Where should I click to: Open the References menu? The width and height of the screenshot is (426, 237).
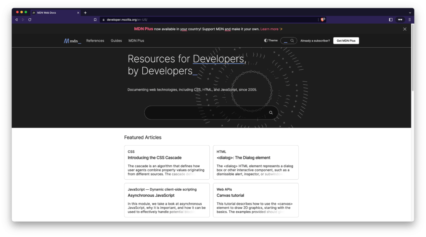(95, 41)
